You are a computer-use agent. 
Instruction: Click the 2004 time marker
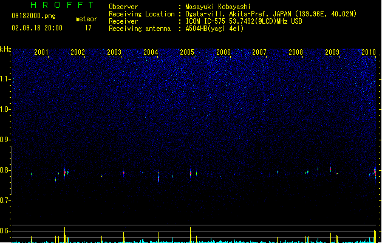(x=151, y=52)
